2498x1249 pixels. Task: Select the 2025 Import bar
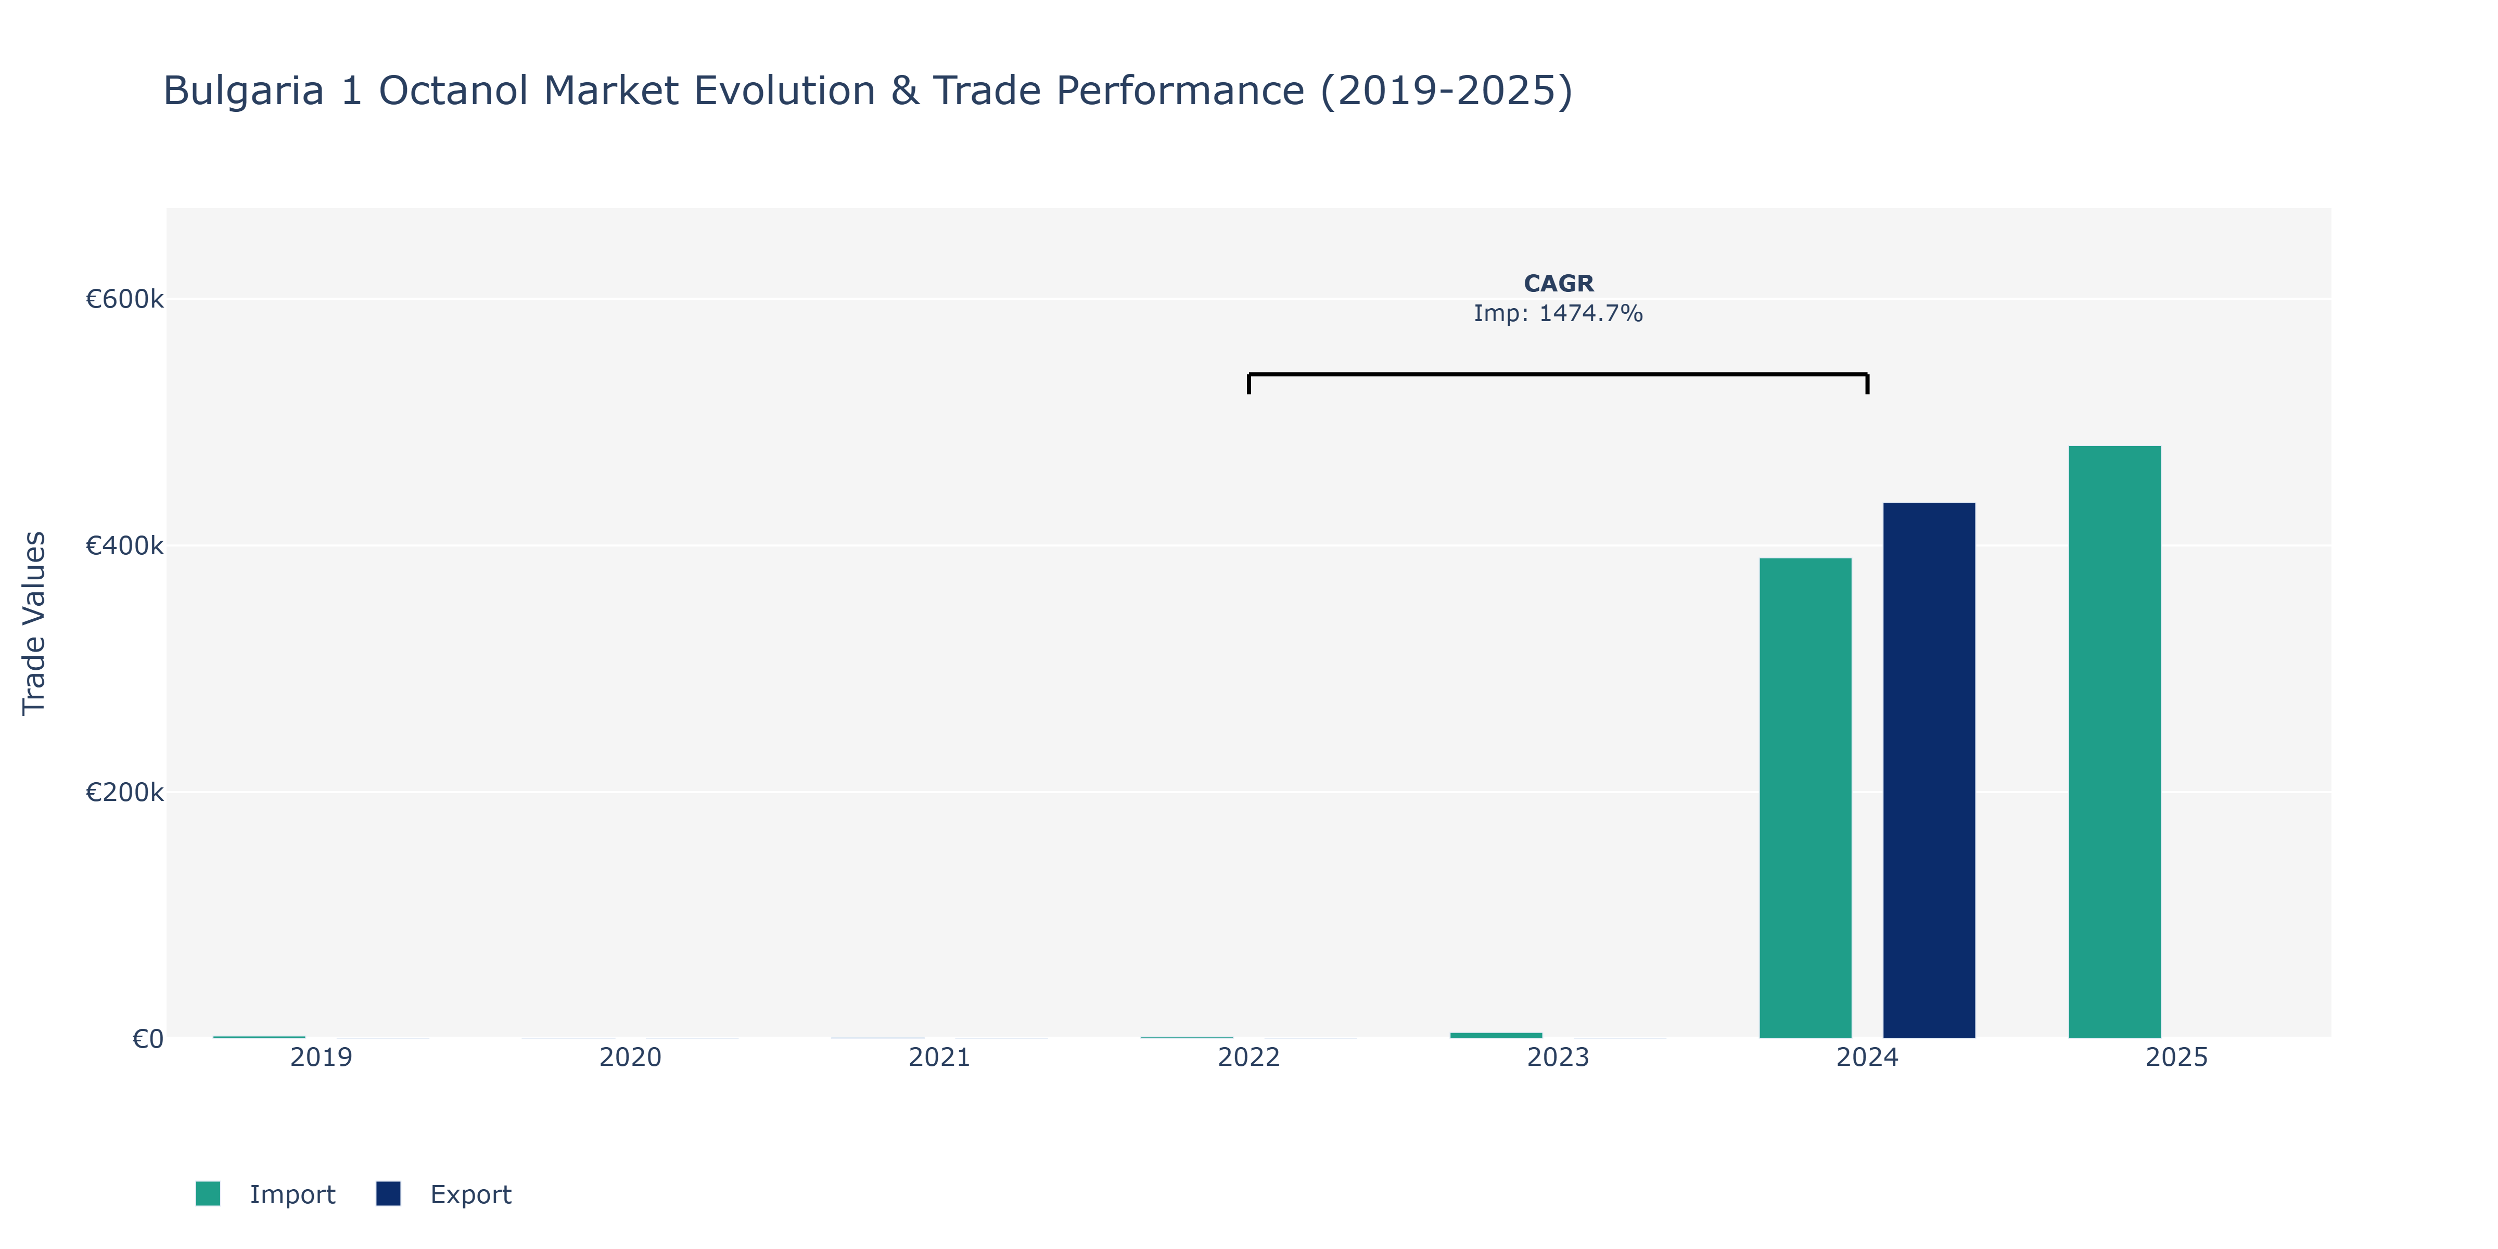[x=2114, y=742]
